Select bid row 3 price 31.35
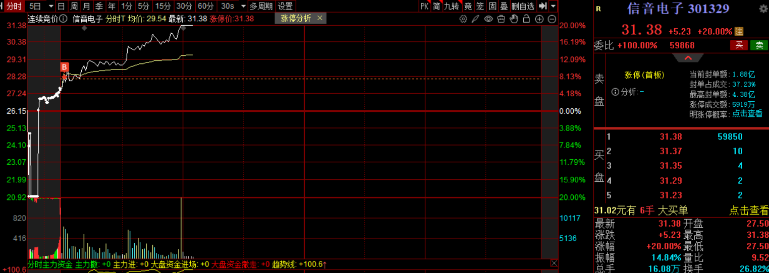The width and height of the screenshot is (769, 273). (671, 166)
